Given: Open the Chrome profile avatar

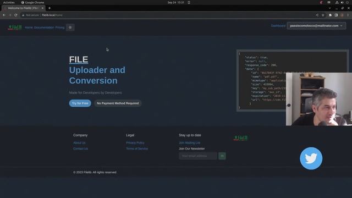Looking at the screenshot, I should coord(342,15).
